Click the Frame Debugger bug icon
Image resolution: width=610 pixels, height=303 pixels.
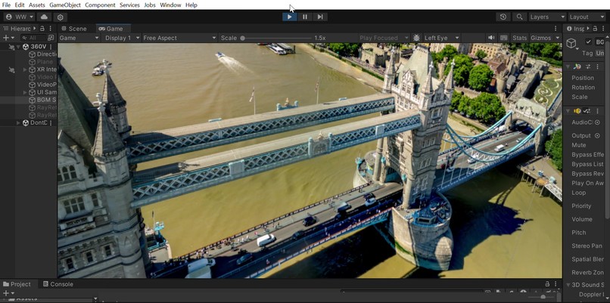pos(416,38)
